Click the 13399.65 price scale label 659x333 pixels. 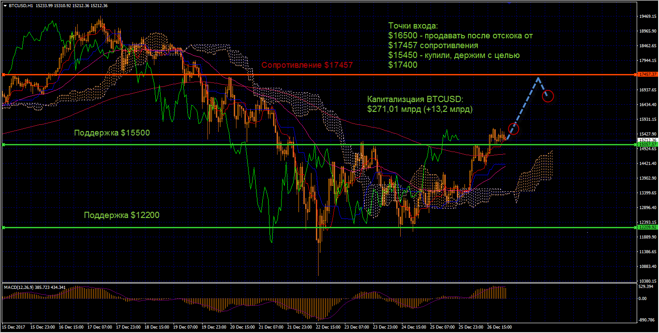click(x=647, y=193)
